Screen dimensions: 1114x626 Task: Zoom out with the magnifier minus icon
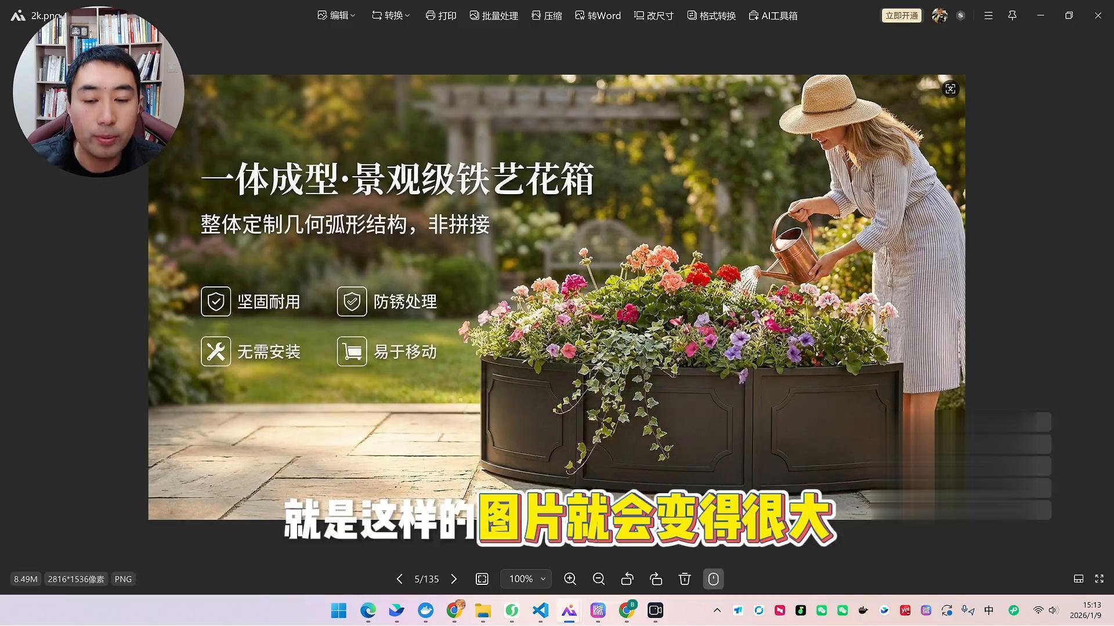(599, 579)
